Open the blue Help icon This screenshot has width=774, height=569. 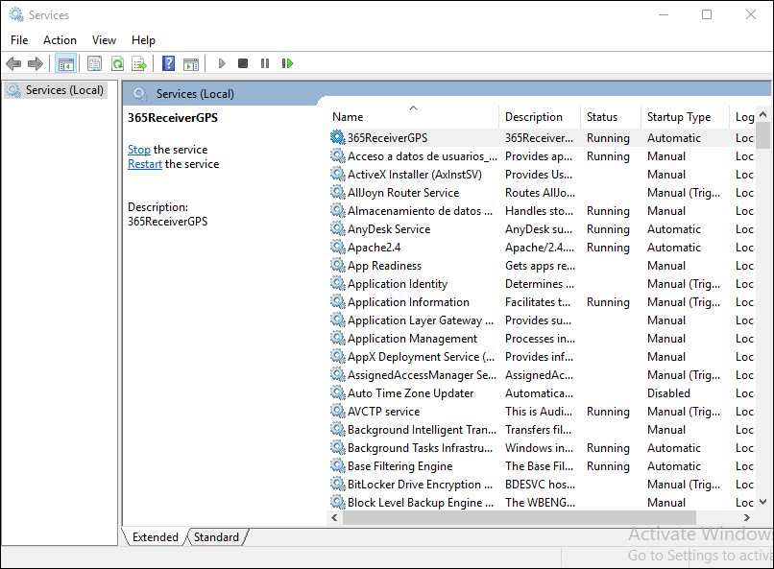(x=168, y=63)
